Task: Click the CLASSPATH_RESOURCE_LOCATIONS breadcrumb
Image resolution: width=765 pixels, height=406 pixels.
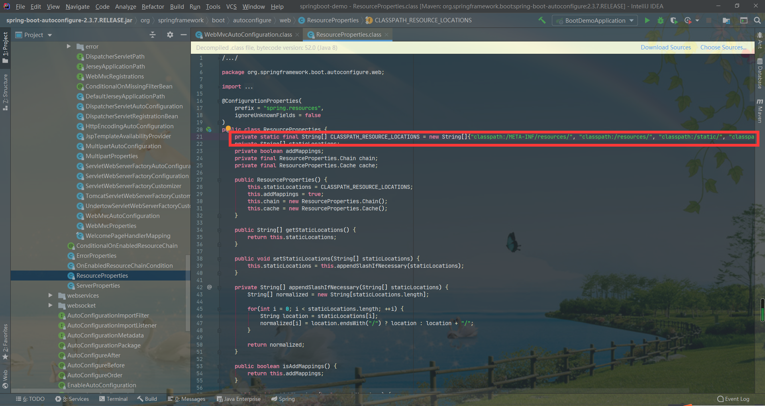Action: [x=423, y=20]
